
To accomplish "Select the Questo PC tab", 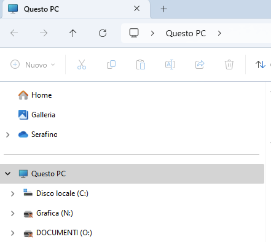I will tap(76, 9).
